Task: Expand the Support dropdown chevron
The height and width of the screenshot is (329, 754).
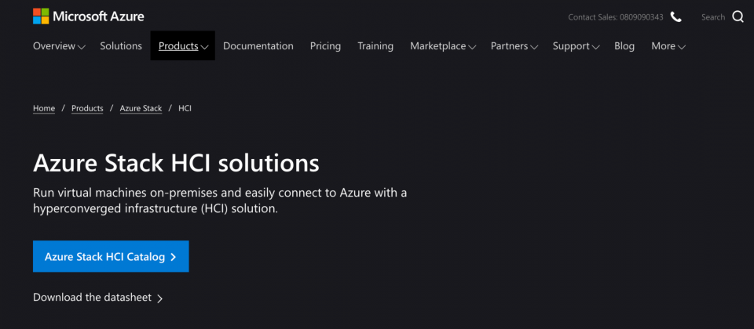Action: pos(596,47)
